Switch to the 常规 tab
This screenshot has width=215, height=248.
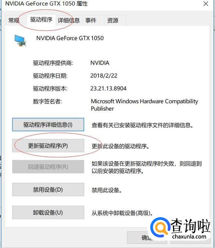[x=14, y=20]
